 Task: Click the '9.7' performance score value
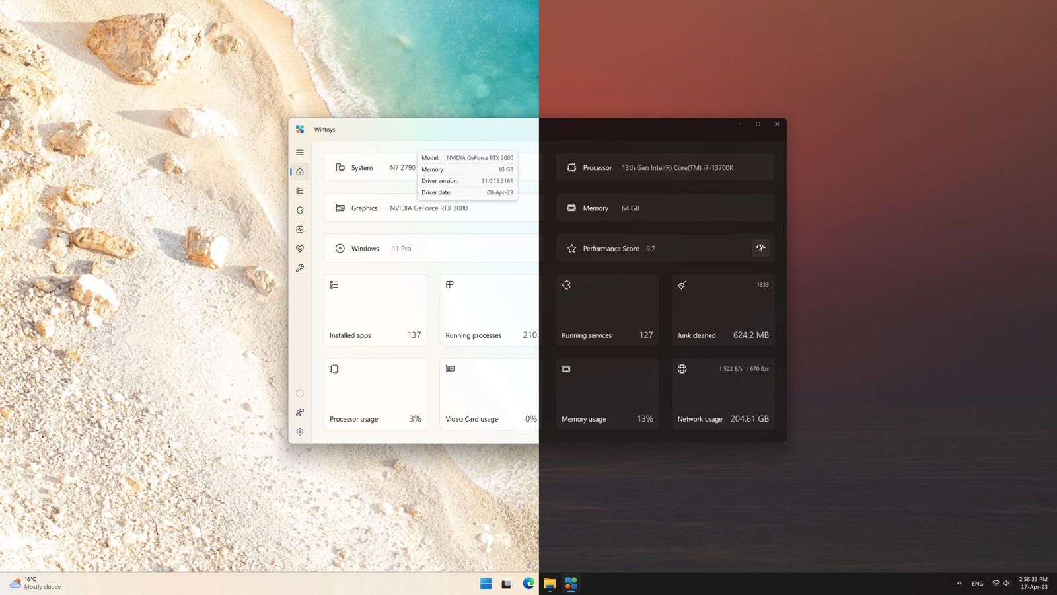pos(651,249)
